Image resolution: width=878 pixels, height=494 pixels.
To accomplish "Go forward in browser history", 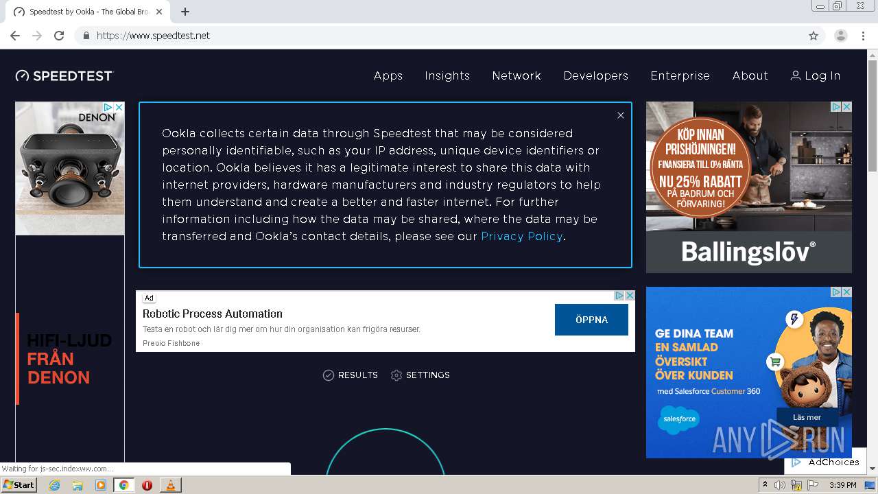I will 37,36.
